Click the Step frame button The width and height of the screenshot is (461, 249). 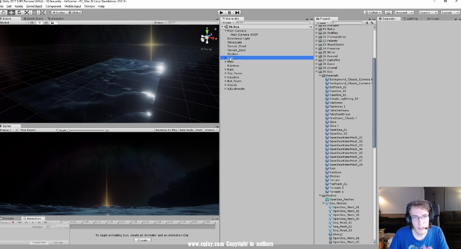pyautogui.click(x=237, y=13)
